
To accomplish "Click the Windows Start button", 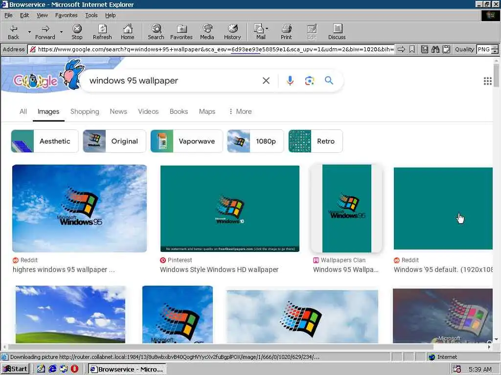I will tap(15, 369).
